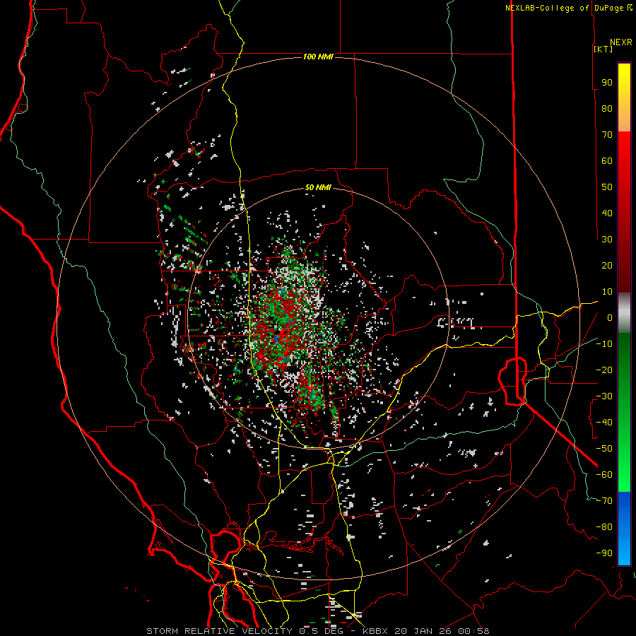The width and height of the screenshot is (636, 636).
Task: Select the -70 knot scale value
Action: click(604, 501)
